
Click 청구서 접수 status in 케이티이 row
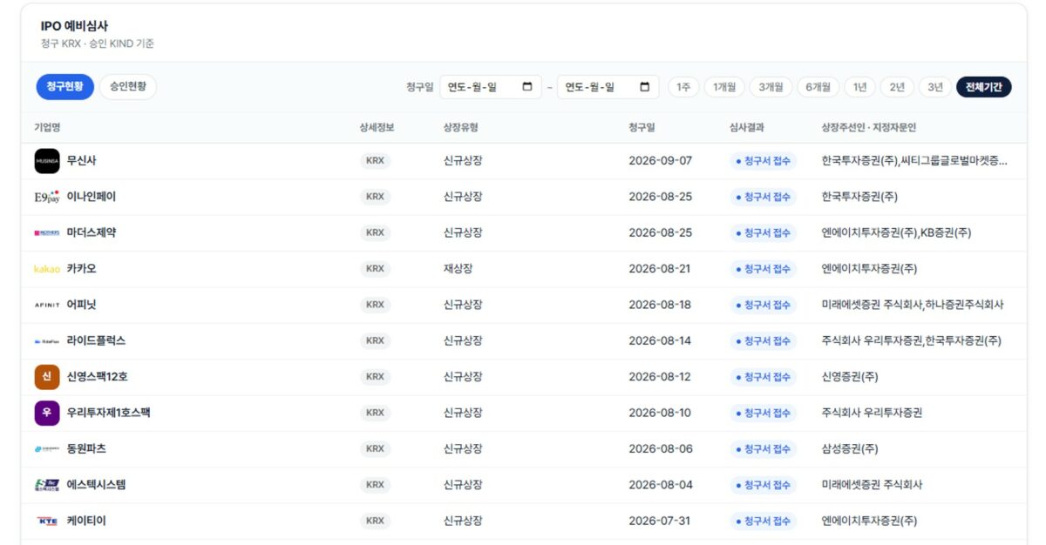point(764,521)
